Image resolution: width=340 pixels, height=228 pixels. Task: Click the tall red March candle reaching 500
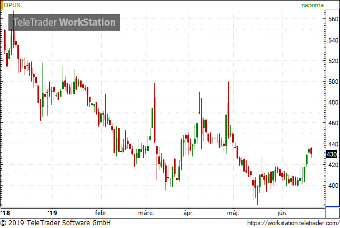coord(154,113)
